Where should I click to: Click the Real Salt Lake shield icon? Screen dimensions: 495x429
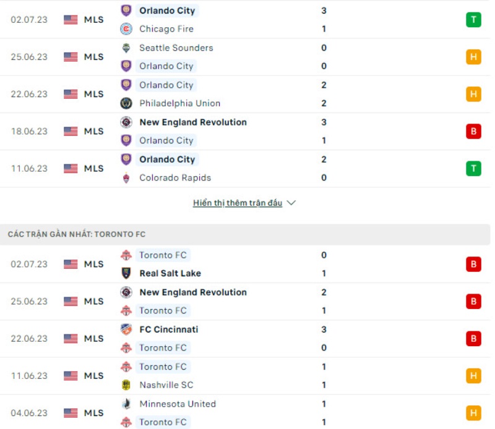point(125,273)
